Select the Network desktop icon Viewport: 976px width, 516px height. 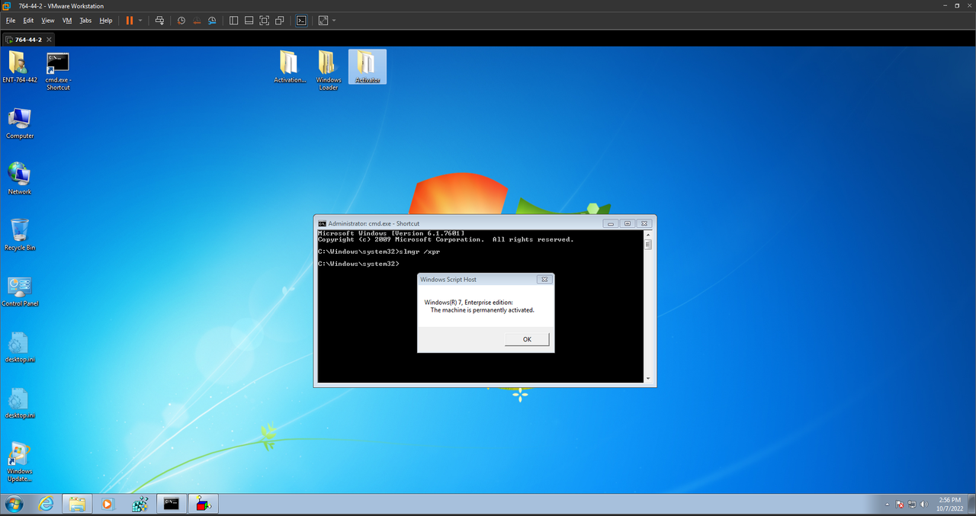pyautogui.click(x=20, y=178)
